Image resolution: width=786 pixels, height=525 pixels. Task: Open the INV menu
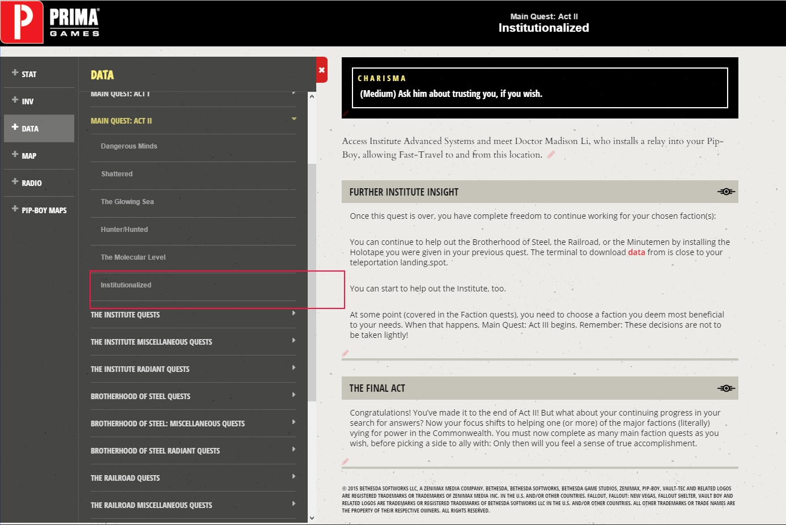39,101
